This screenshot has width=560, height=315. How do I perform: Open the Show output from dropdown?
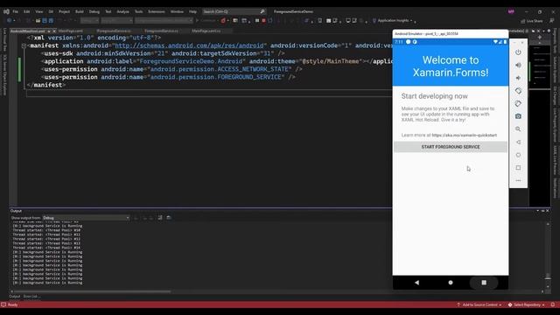tap(86, 218)
